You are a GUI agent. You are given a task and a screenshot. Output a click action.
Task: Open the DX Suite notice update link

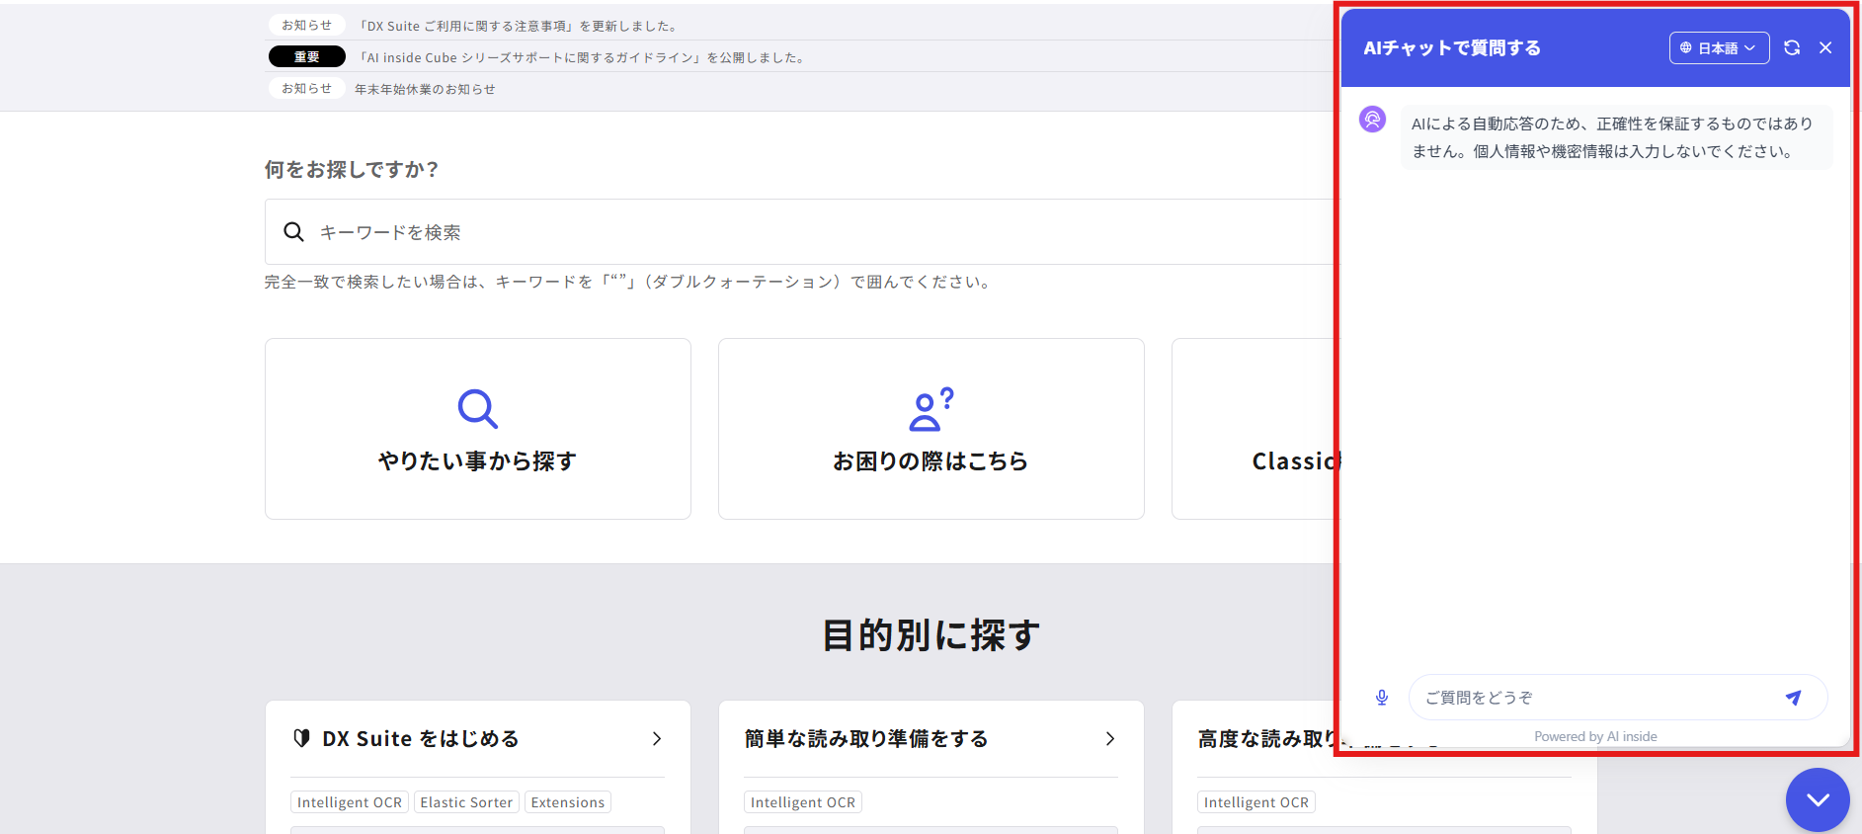click(x=518, y=26)
